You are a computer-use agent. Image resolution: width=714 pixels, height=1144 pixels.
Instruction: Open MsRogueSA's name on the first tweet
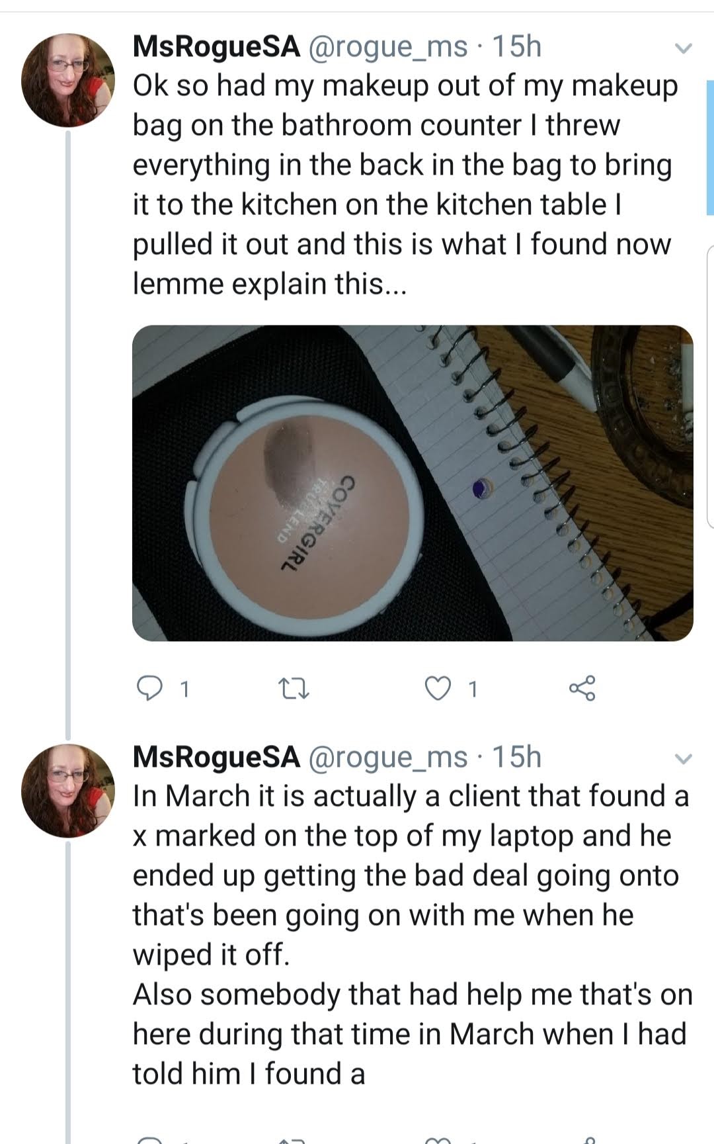216,47
